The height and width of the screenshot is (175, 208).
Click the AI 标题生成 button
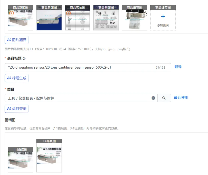click(17, 78)
